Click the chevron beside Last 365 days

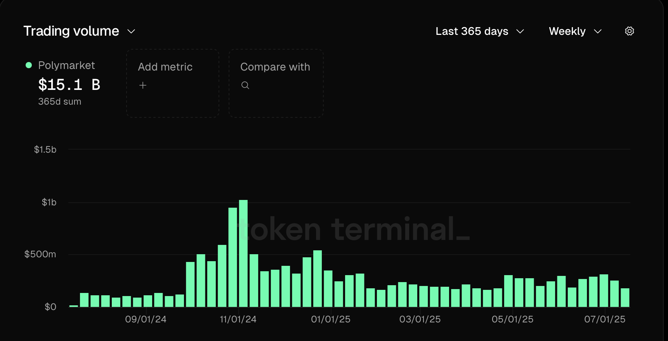[x=520, y=31]
